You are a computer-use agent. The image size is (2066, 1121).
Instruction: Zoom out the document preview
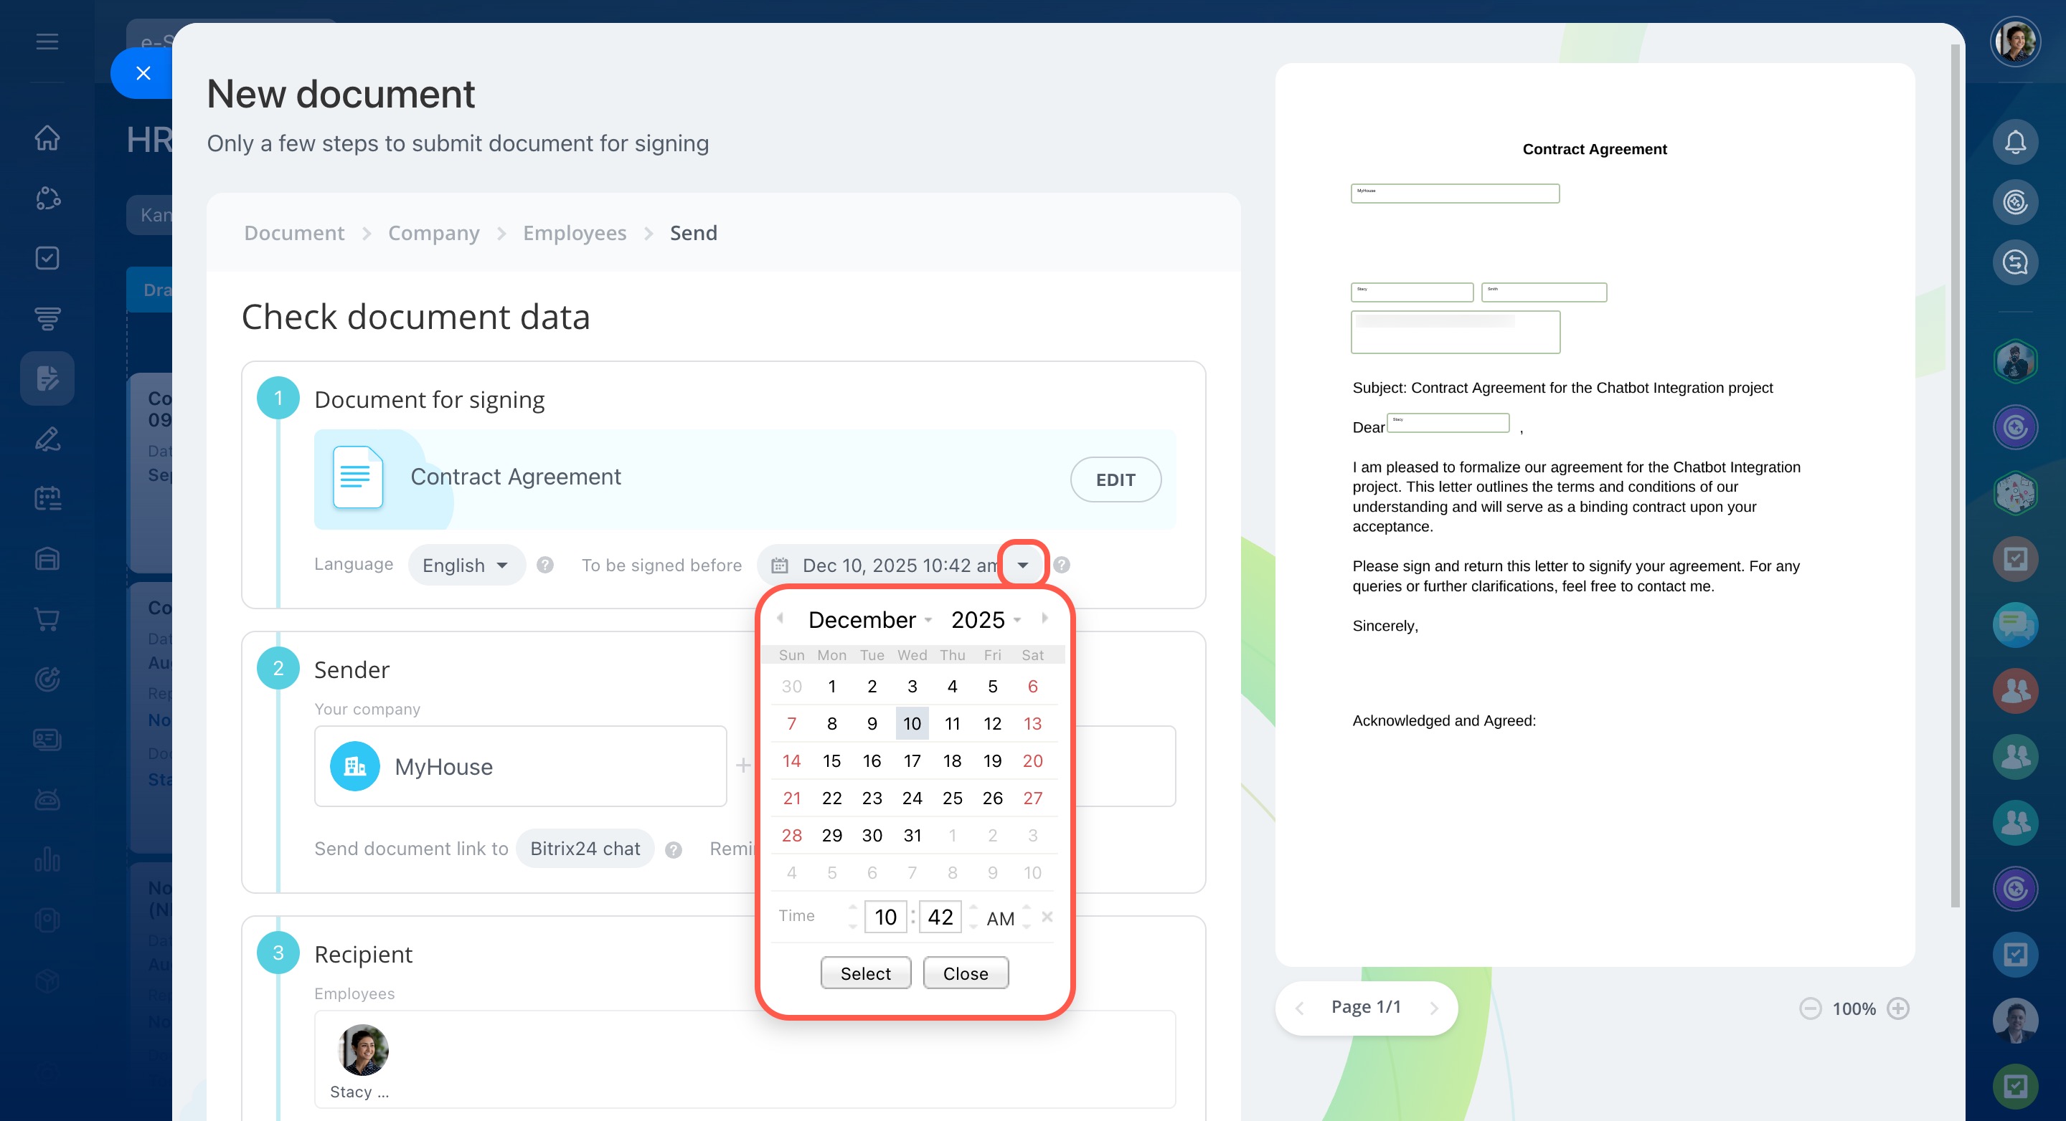(1810, 1008)
